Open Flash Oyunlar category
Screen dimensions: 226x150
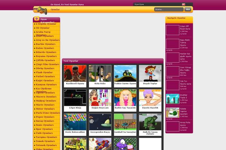coord(44,72)
